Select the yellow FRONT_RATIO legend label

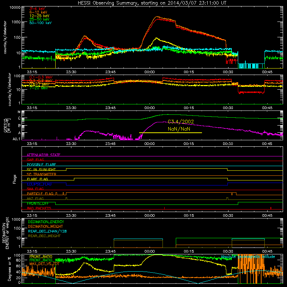(41, 257)
